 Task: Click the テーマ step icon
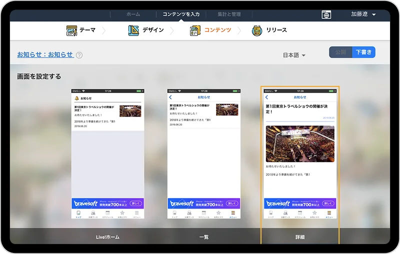[71, 30]
